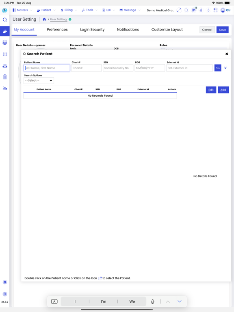The width and height of the screenshot is (234, 312).
Task: Click the Add button in Search Patient
Action: point(223,90)
